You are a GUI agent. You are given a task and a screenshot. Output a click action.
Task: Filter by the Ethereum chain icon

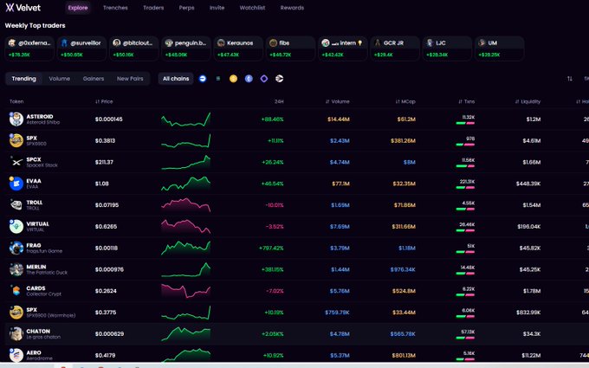(249, 79)
